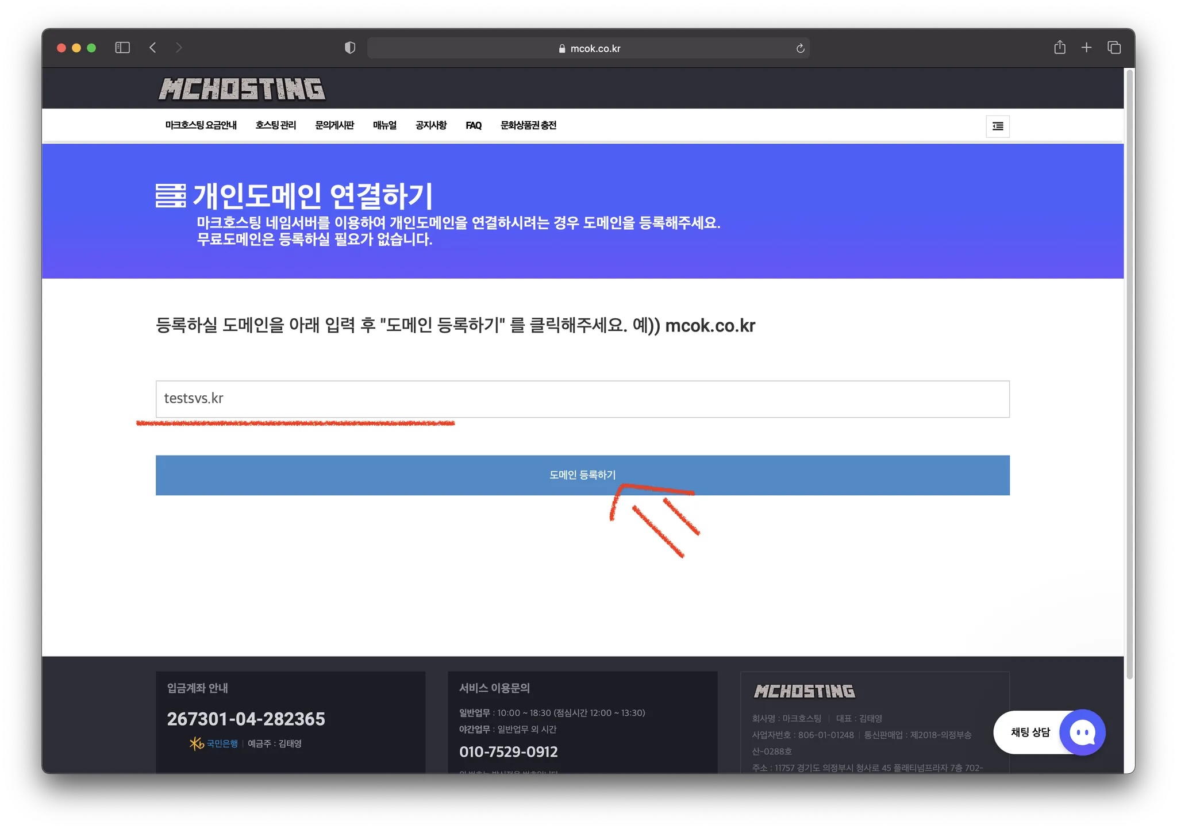Expand the menu icon at the nav bar right
Viewport: 1177px width, 829px height.
pos(998,126)
